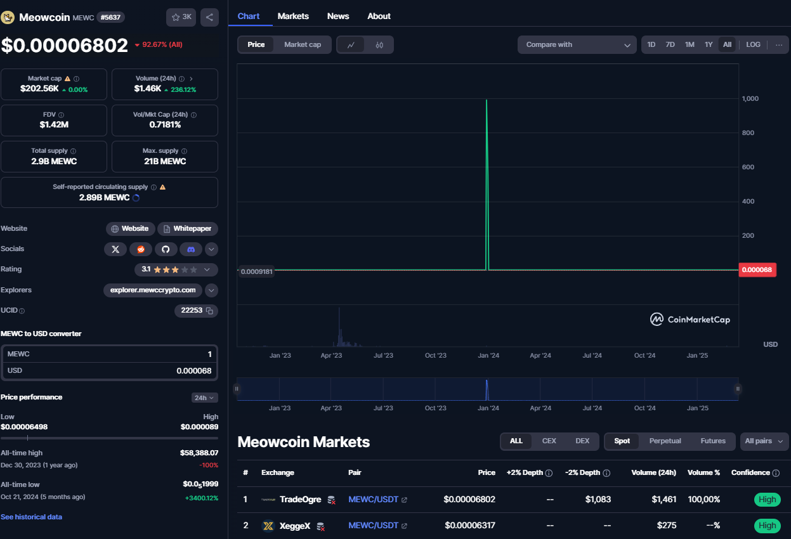Click USD amount converter field
Screen dimensions: 791x539
(109, 370)
